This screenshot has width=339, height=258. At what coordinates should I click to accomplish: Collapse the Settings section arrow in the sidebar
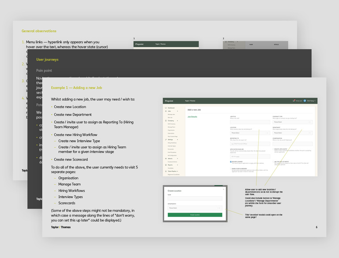(x=177, y=140)
